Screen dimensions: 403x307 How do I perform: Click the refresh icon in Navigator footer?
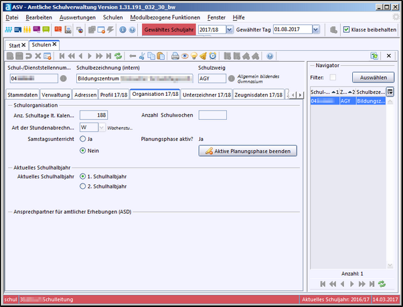382,284
